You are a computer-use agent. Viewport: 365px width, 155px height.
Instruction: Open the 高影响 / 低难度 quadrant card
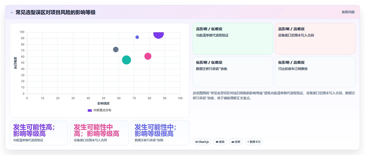233,39
